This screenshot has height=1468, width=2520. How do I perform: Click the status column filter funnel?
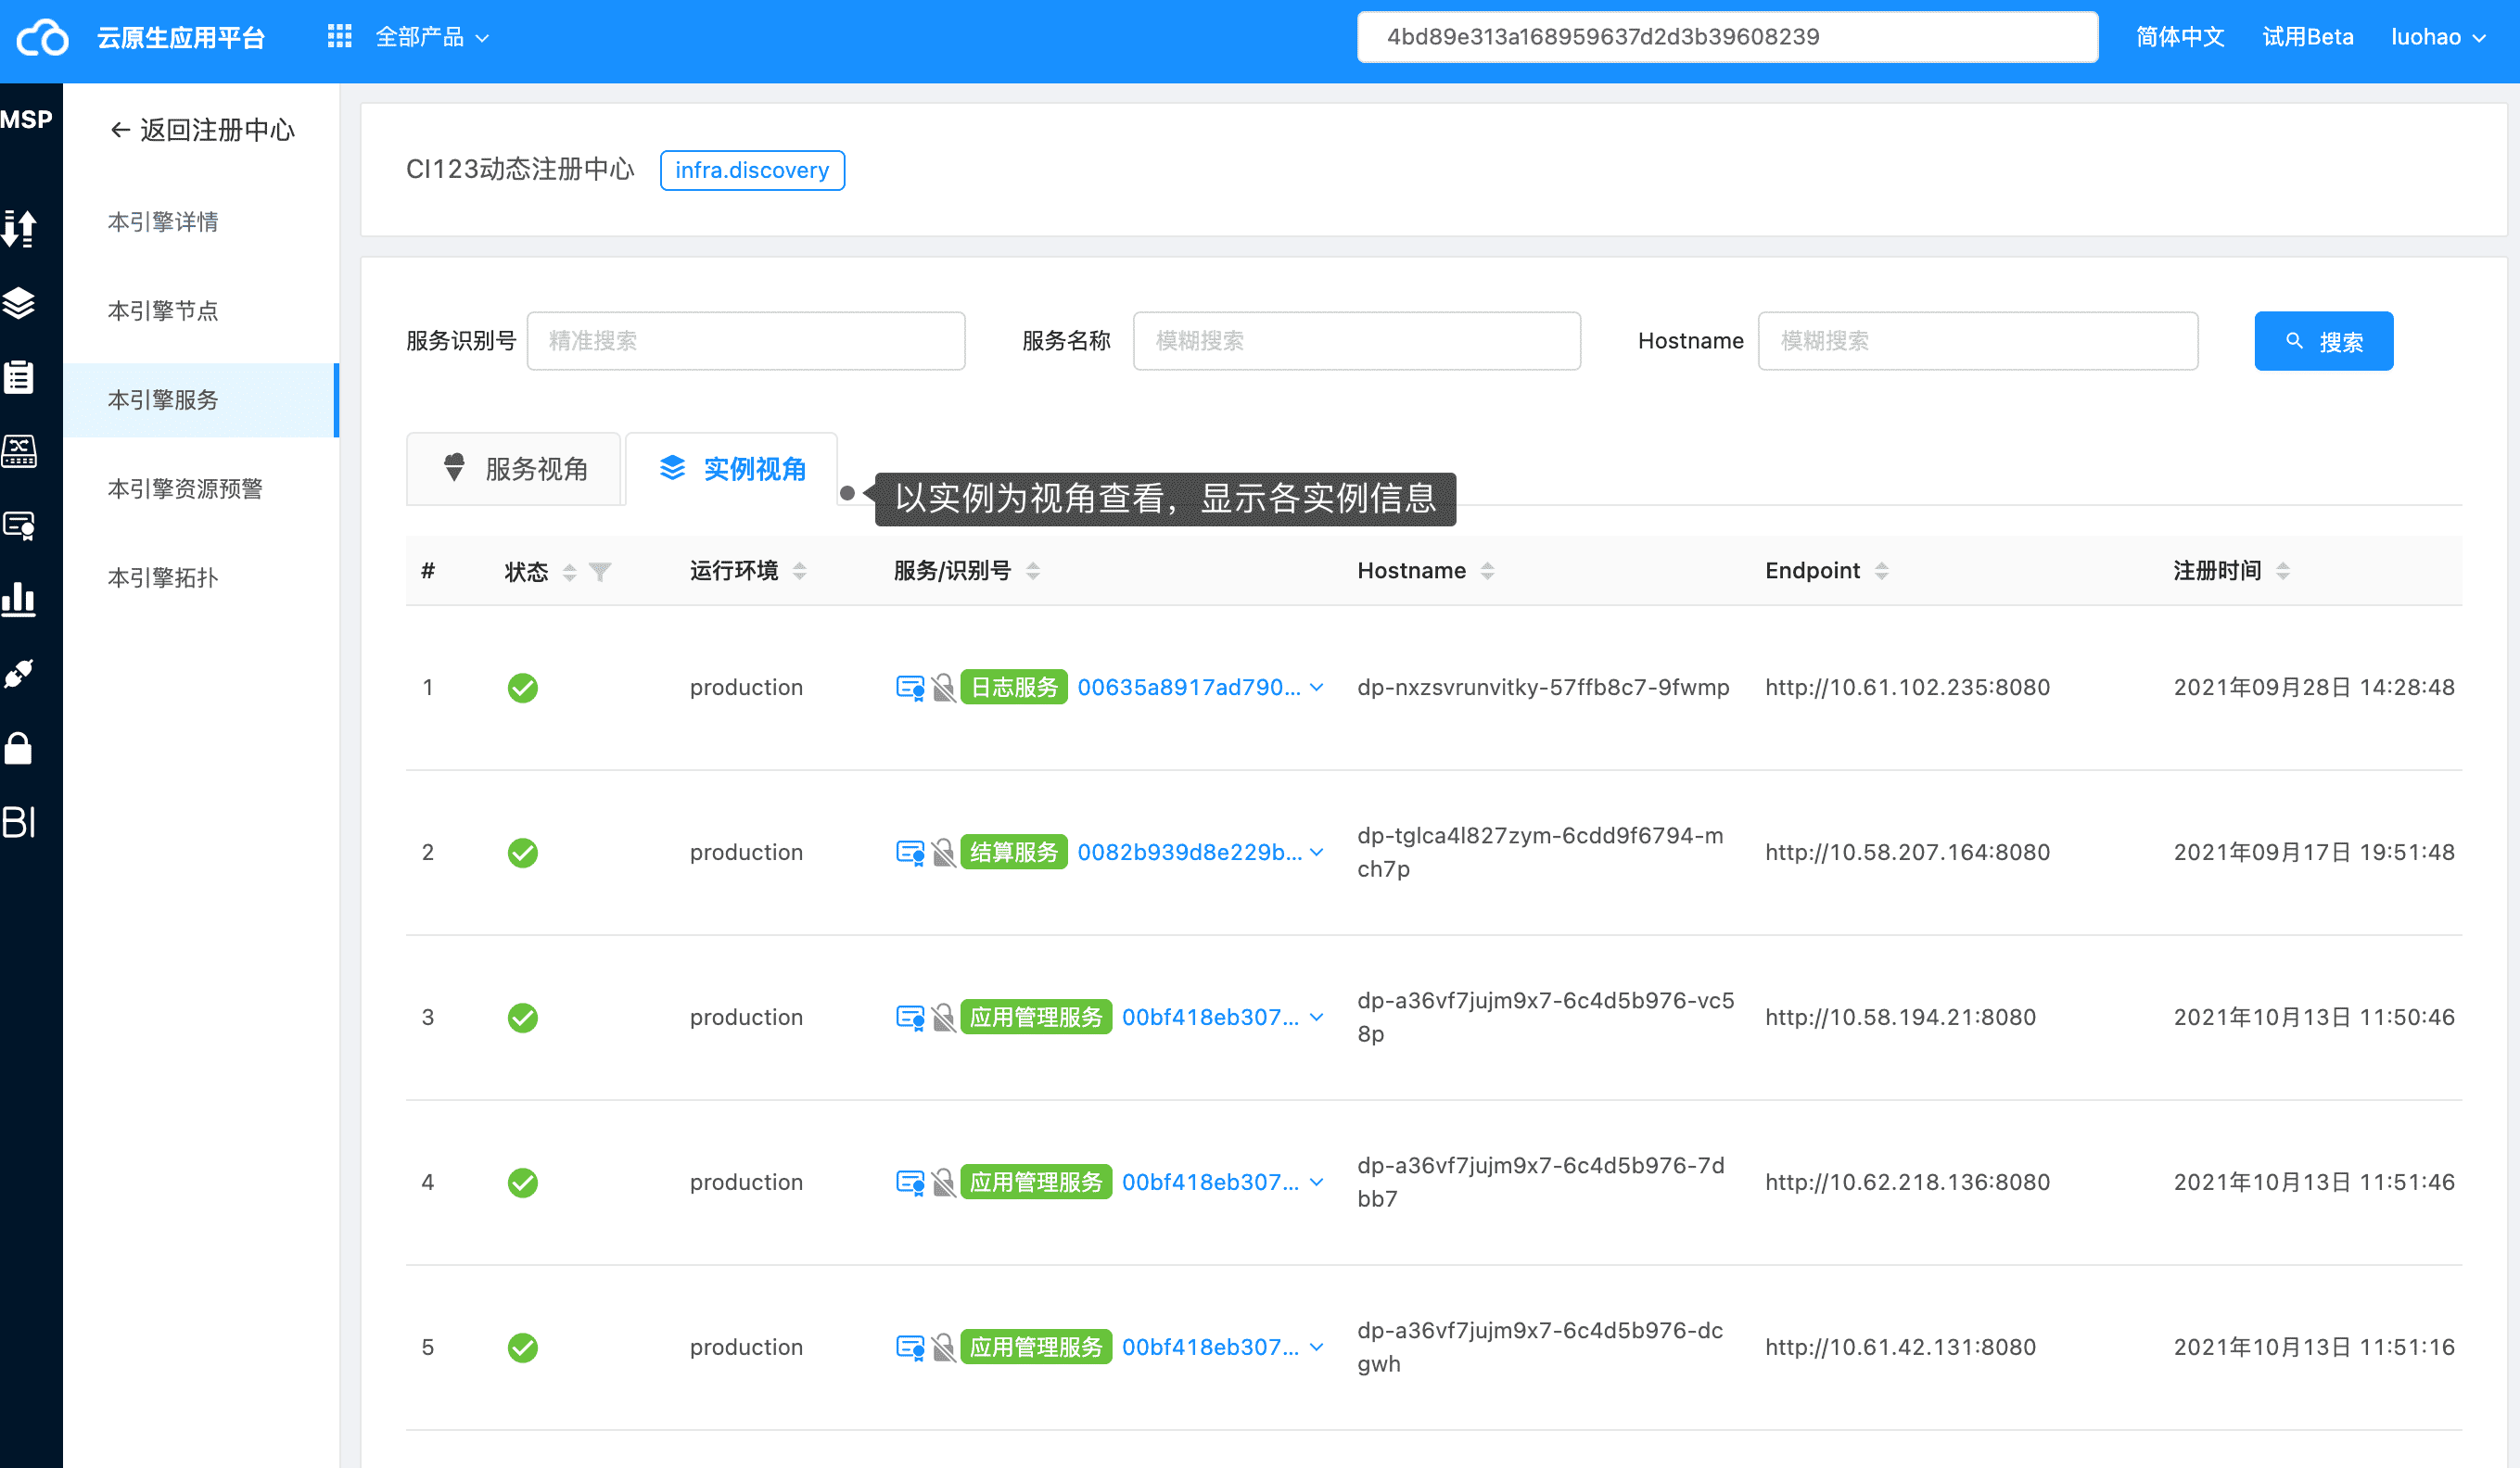600,572
